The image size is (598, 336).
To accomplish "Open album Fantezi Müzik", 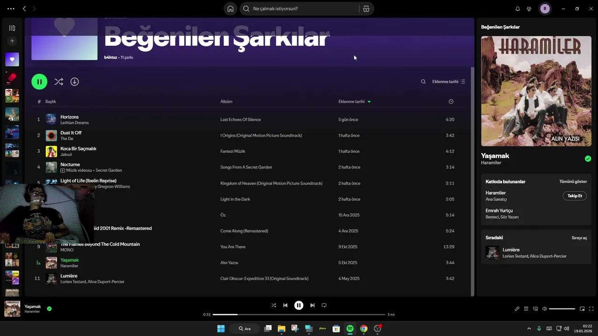I will 233,151.
